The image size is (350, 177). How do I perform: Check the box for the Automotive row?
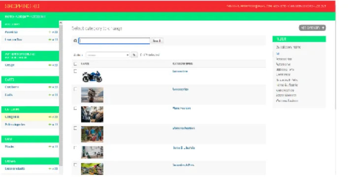75,71
